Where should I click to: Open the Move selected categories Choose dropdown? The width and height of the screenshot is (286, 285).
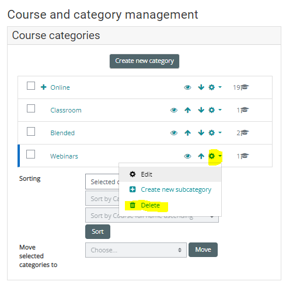[136, 250]
